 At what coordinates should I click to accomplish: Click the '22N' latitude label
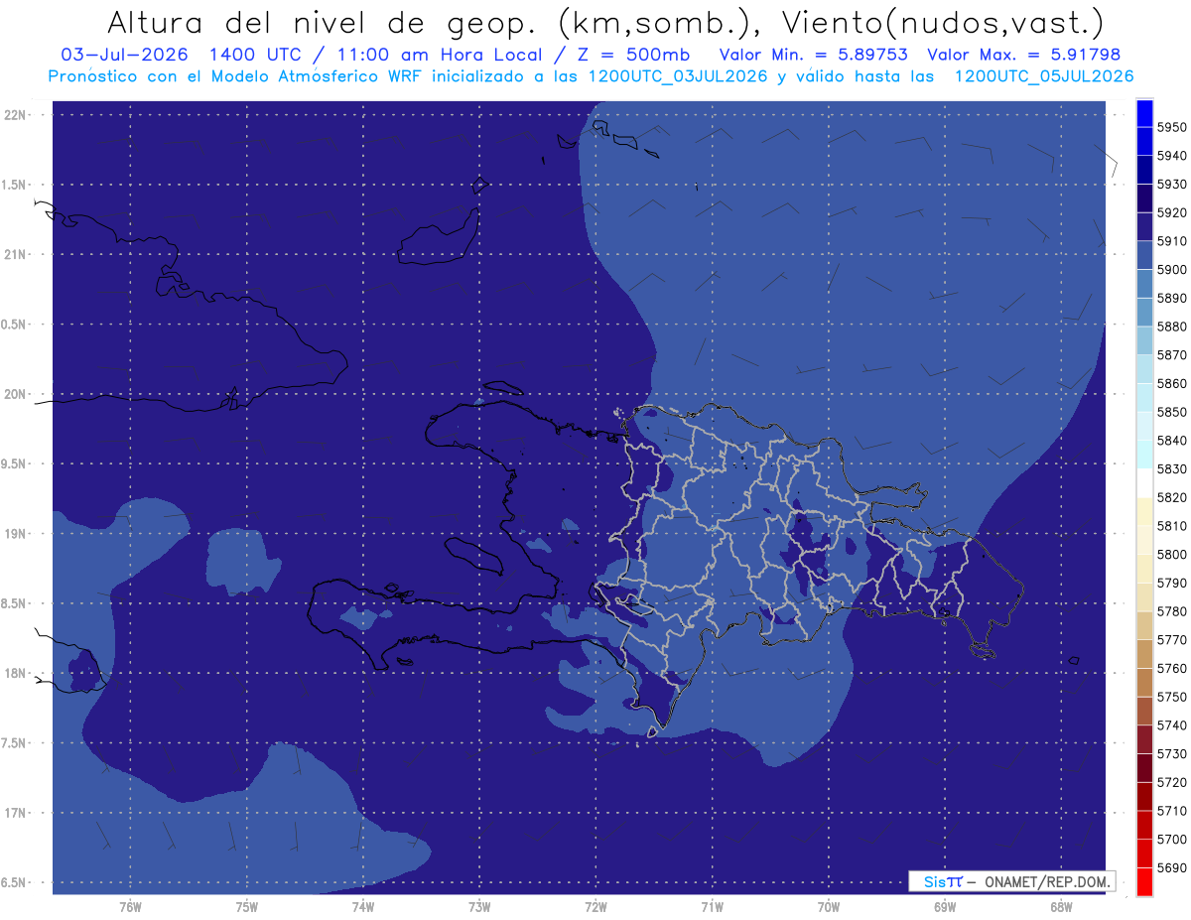point(15,115)
